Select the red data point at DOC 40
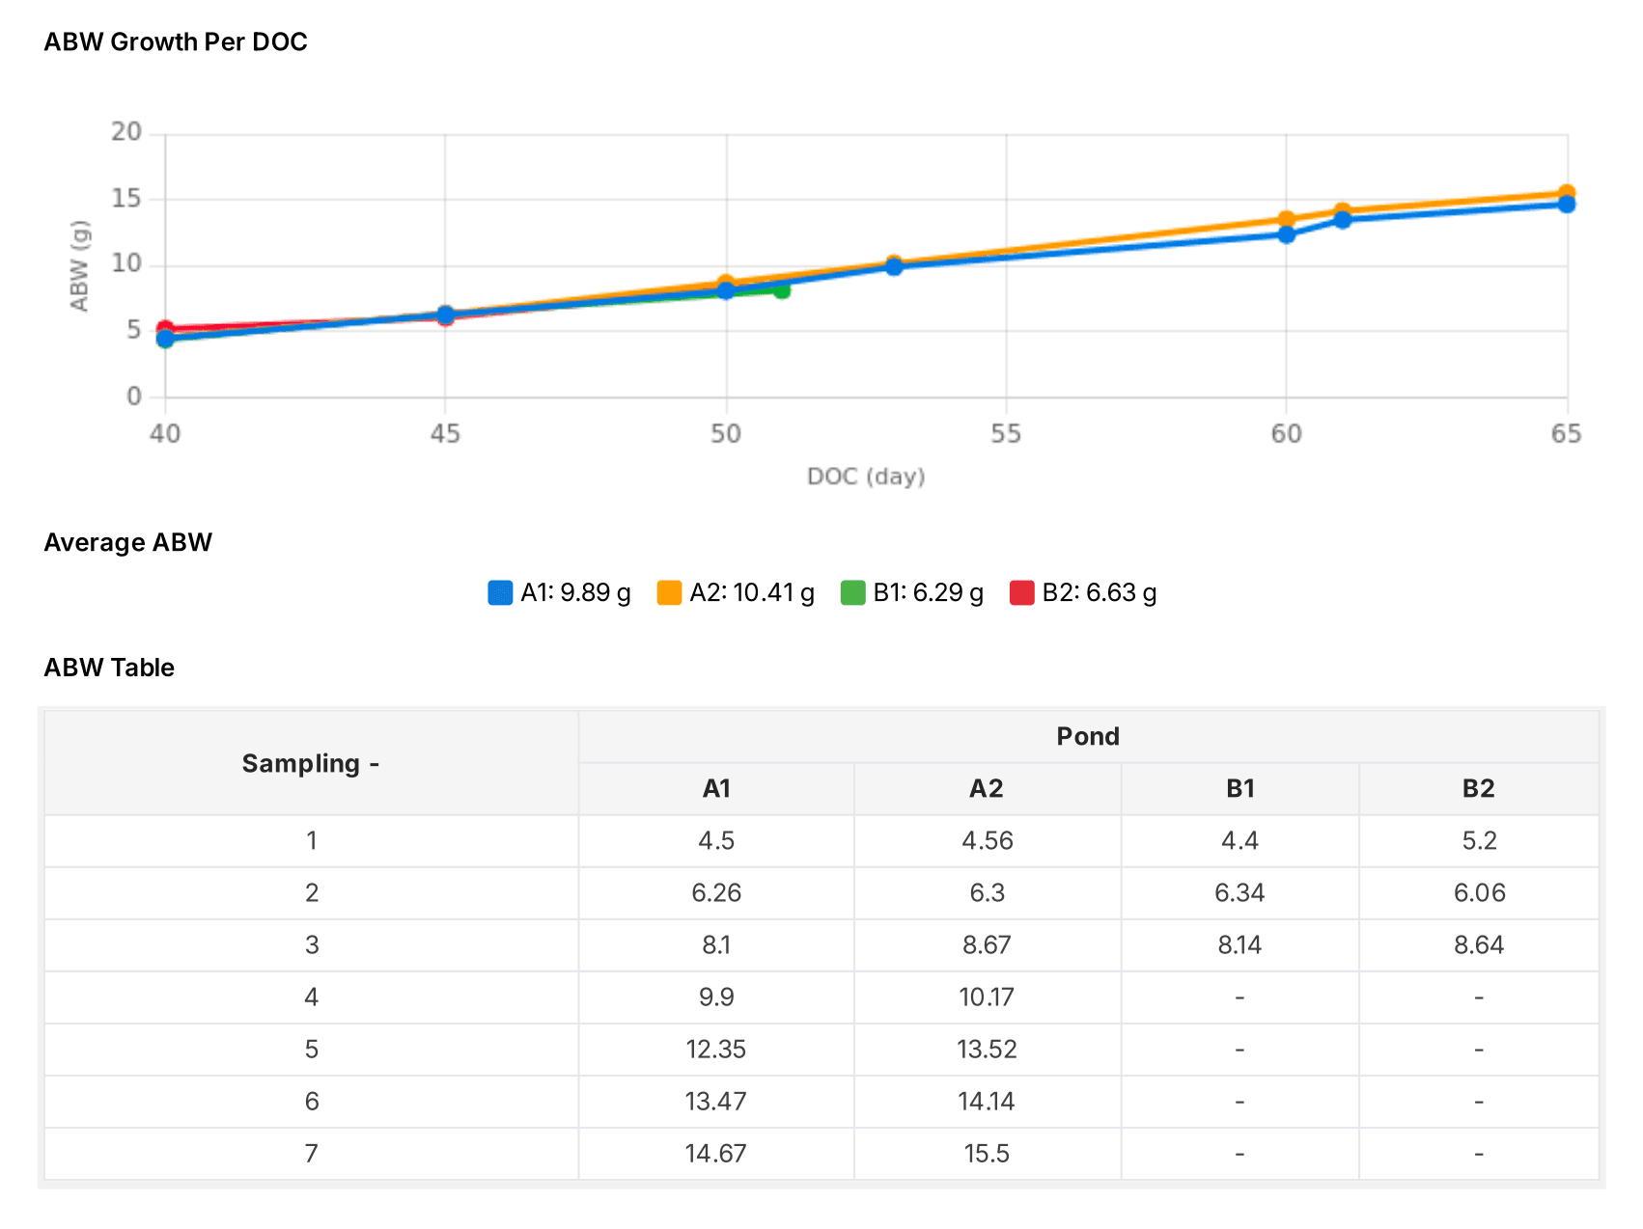Viewport: 1643px width, 1229px height. click(165, 329)
